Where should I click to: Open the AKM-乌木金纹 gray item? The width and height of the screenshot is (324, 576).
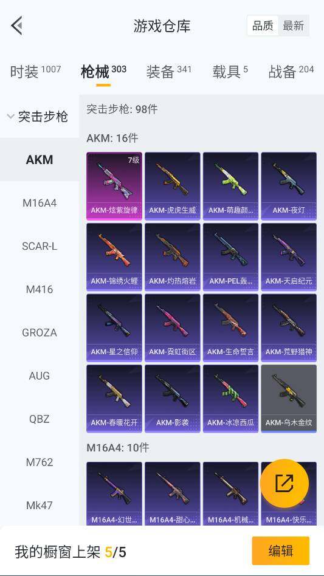coord(289,398)
